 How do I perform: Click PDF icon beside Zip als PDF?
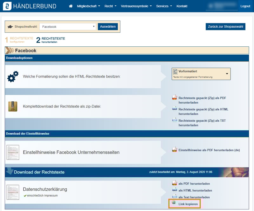tap(174, 97)
